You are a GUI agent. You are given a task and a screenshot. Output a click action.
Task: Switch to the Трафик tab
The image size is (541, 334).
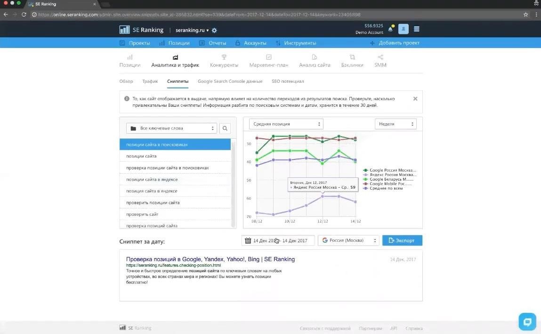(x=150, y=81)
